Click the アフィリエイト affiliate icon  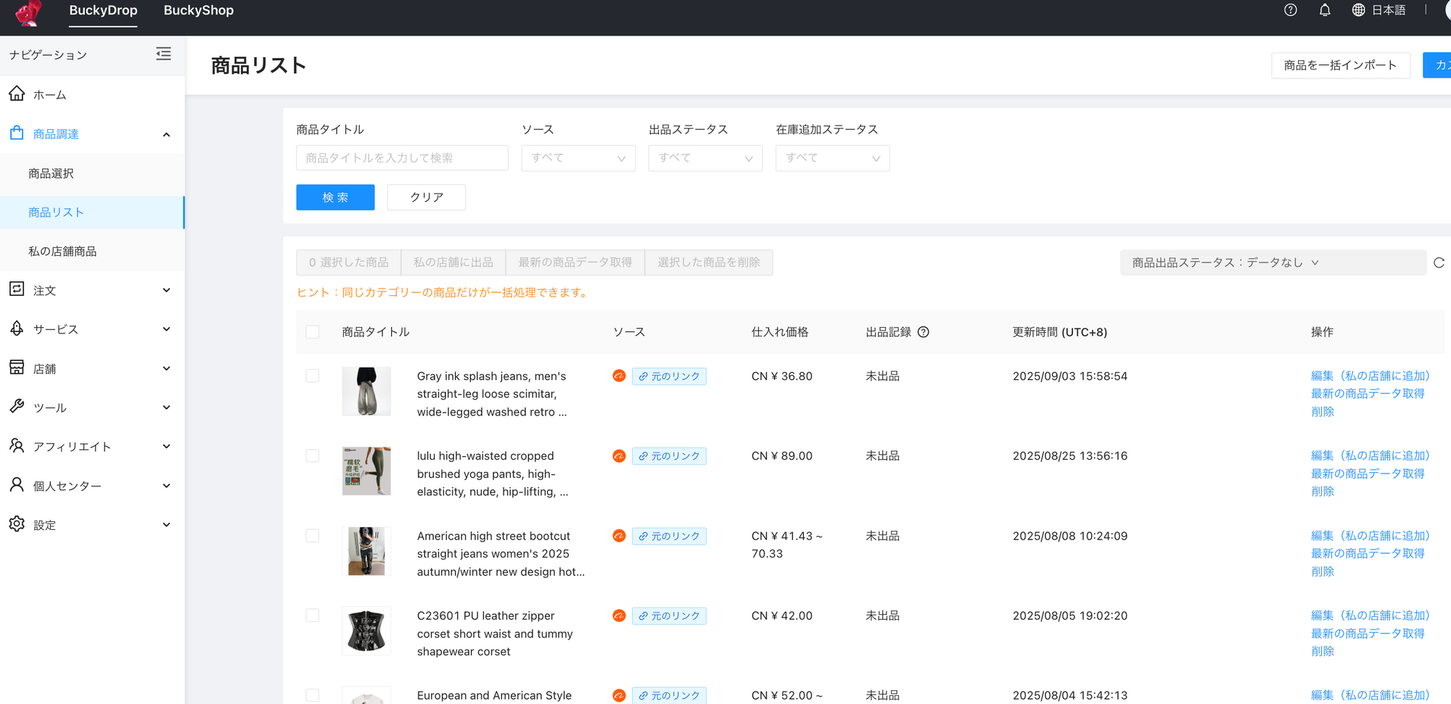click(17, 446)
